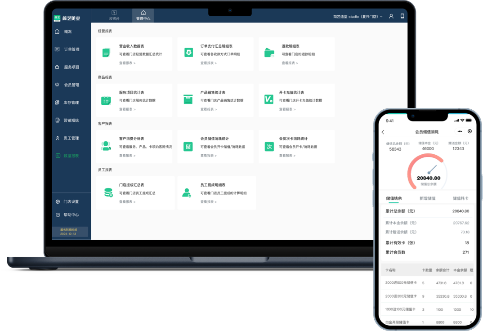
Task: Click the 会员储值消耗统计 储 icon
Action: point(188,147)
